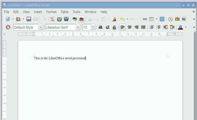This screenshot has width=197, height=120.
Task: Open the Format menu
Action: point(51,12)
